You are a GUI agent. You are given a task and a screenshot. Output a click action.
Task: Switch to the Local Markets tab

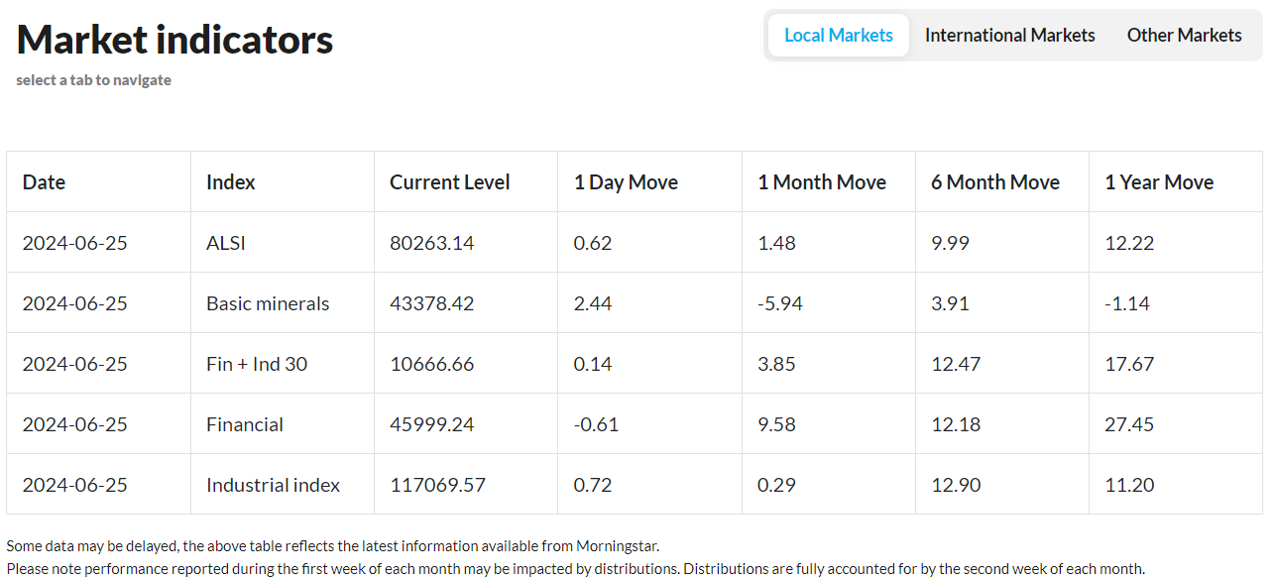coord(839,35)
